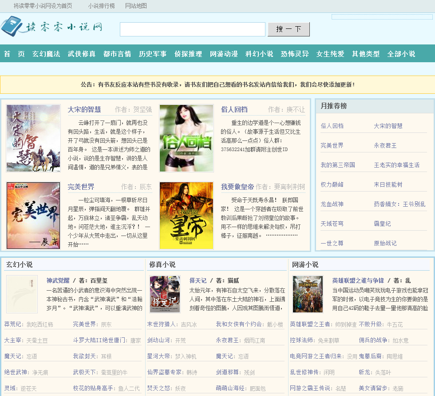
Task: Select 玄幻魔法 navigation item
Action: 46,54
